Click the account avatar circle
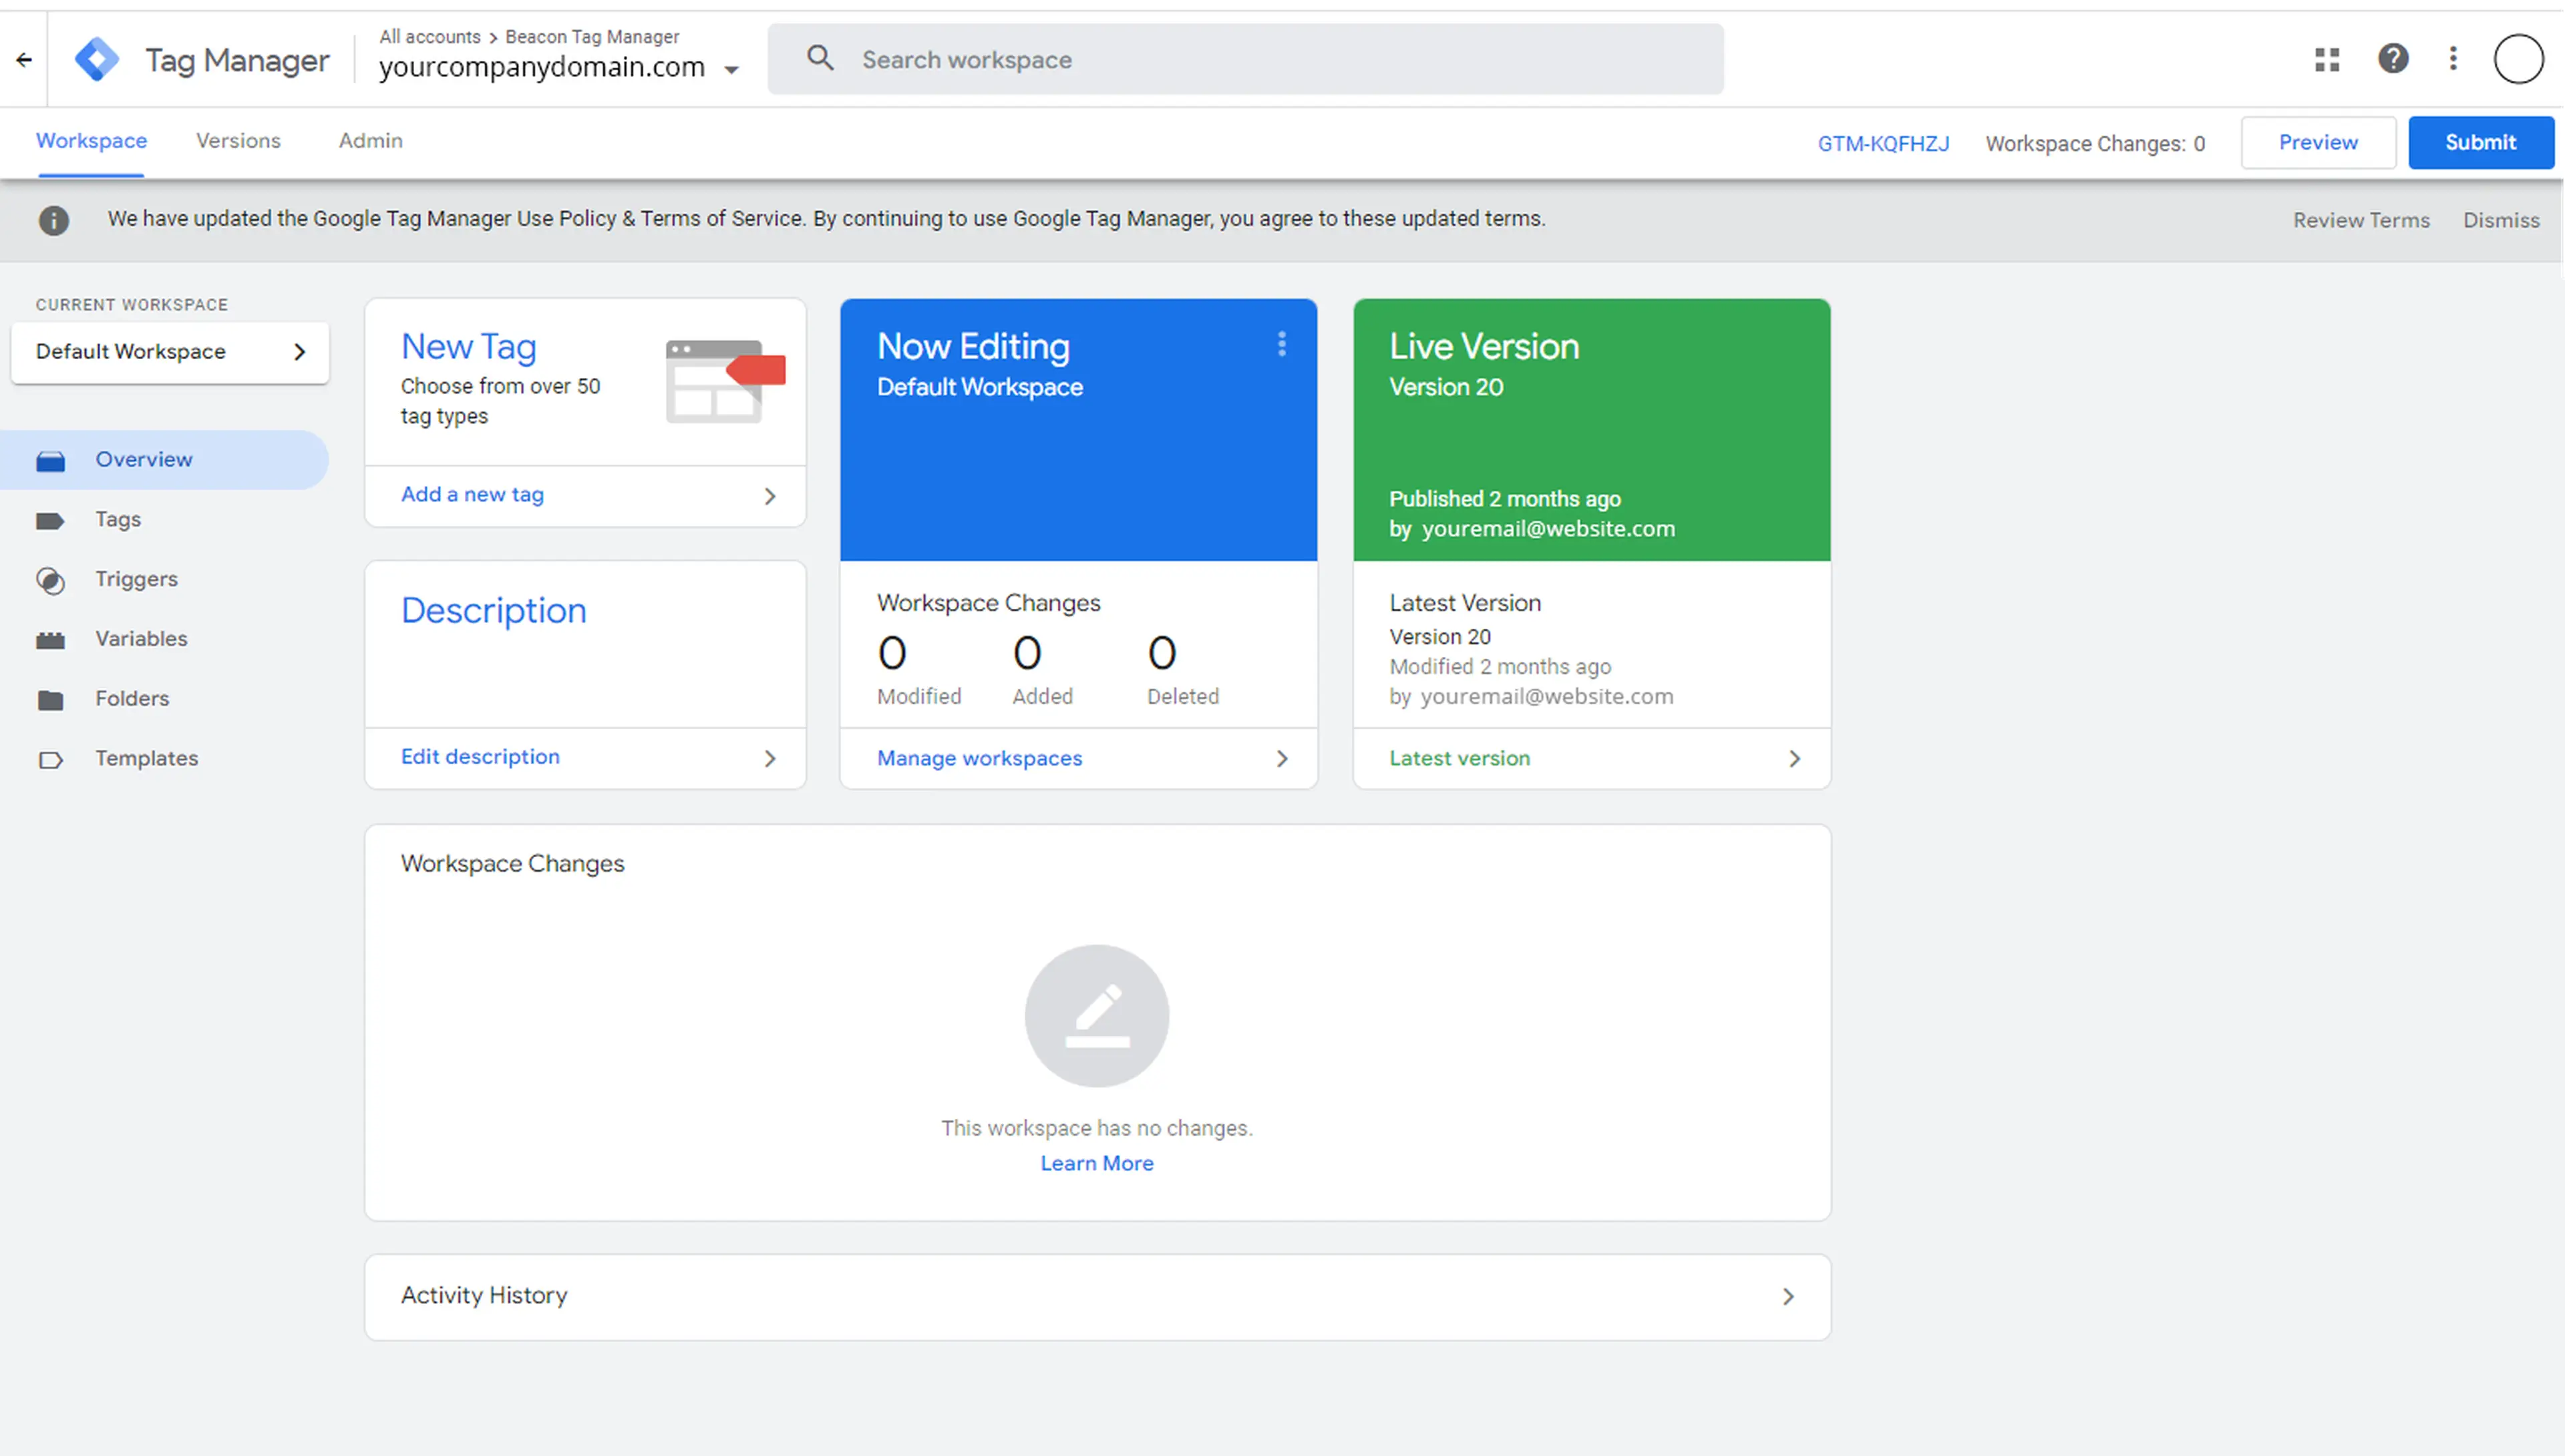Image resolution: width=2565 pixels, height=1456 pixels. point(2518,59)
